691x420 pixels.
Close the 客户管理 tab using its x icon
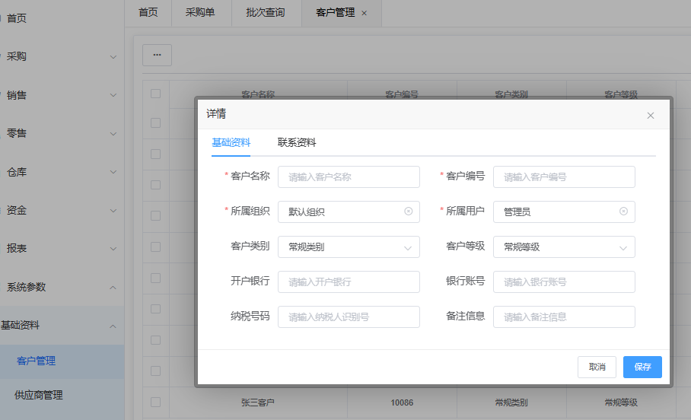coord(365,13)
